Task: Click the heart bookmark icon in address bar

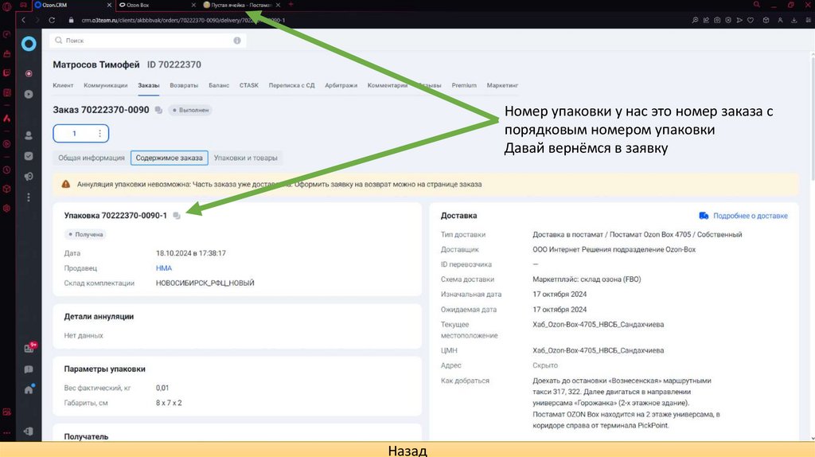Action: tap(751, 20)
